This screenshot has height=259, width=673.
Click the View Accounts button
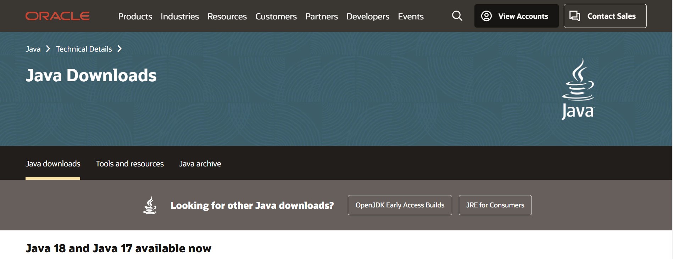coord(516,16)
